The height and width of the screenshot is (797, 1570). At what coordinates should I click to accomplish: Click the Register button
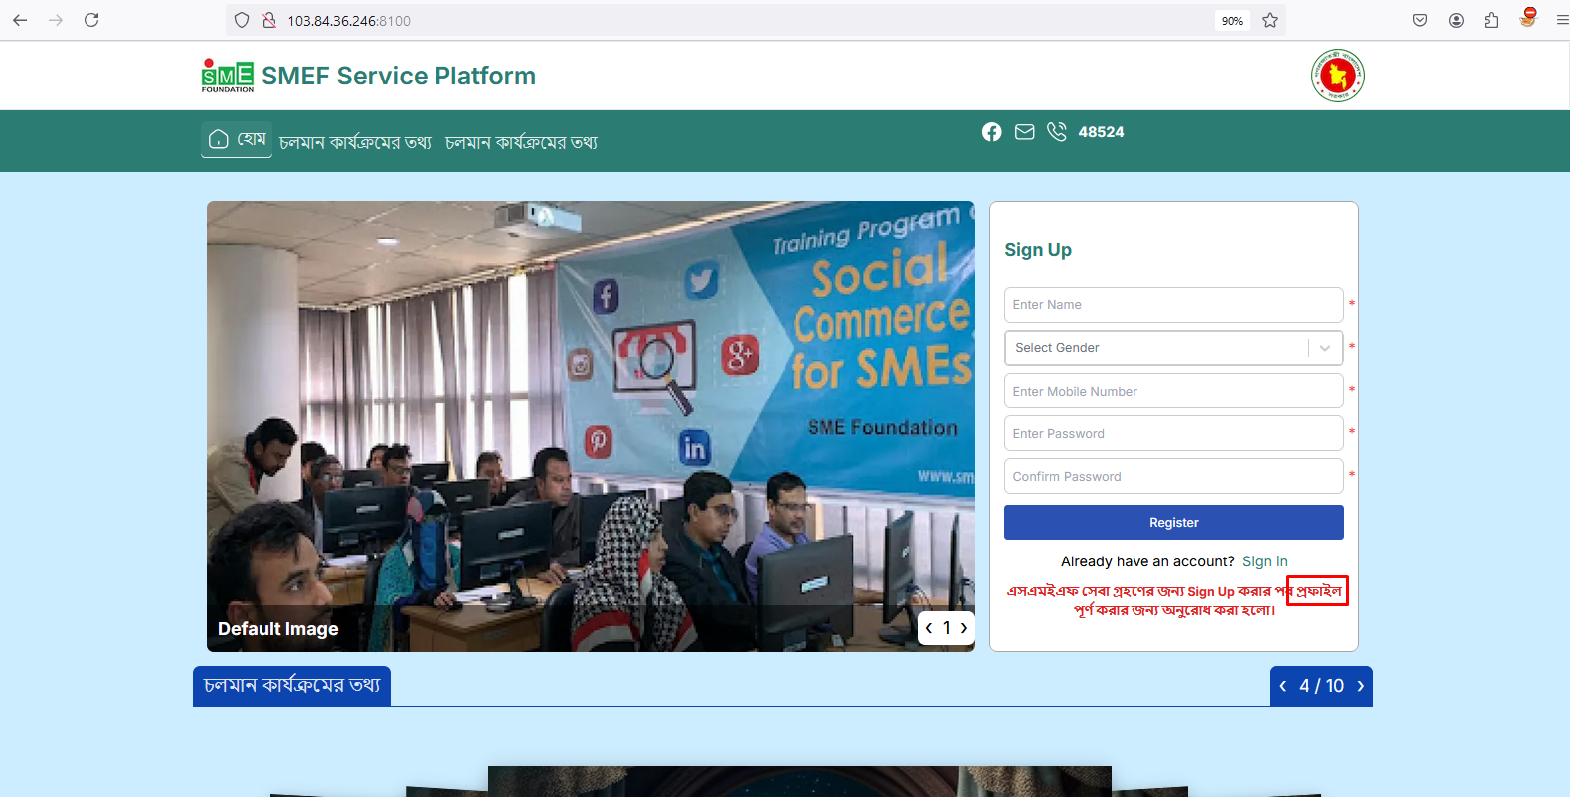point(1173,522)
